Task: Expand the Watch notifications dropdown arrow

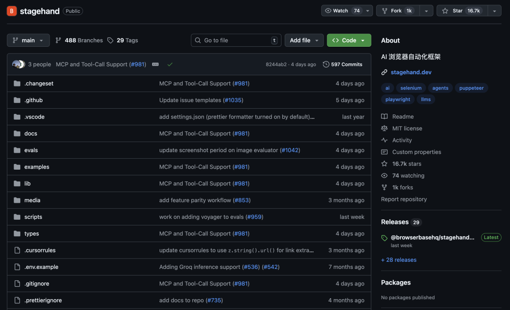Action: click(x=367, y=11)
